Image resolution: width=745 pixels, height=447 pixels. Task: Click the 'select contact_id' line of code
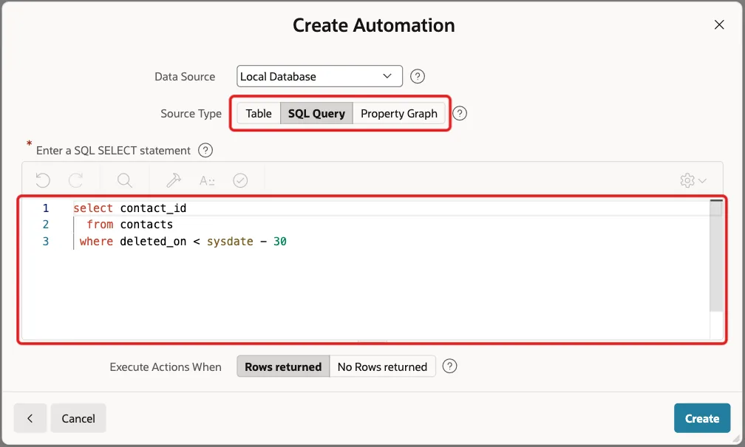[x=130, y=208]
